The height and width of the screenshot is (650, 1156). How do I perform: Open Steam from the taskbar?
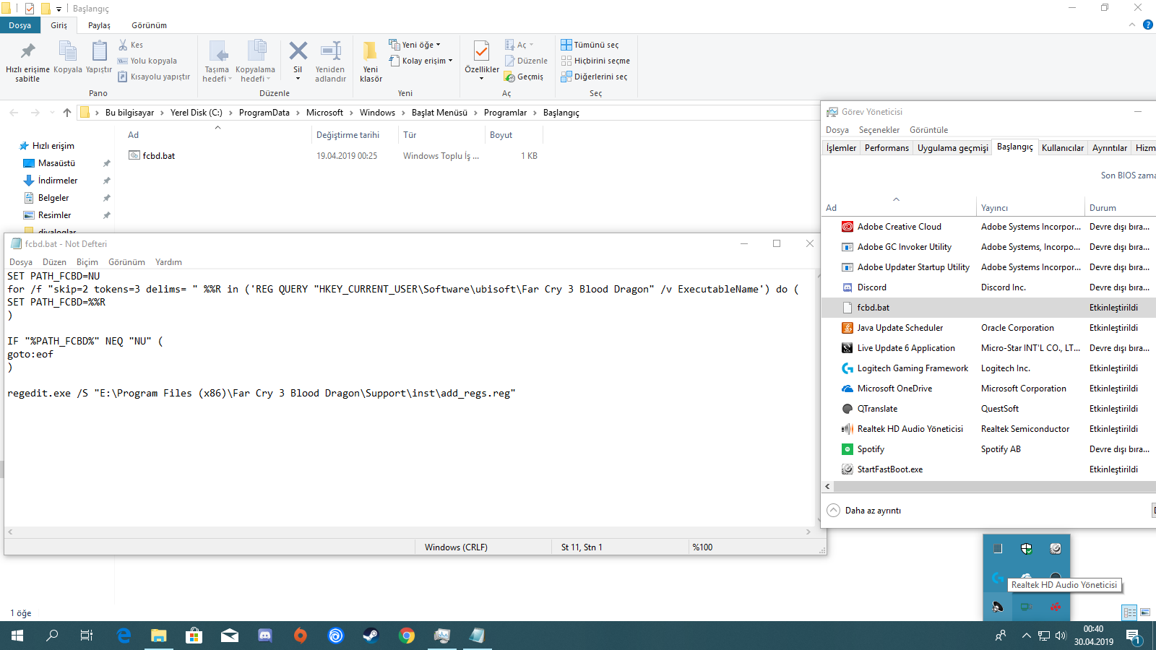tap(371, 636)
